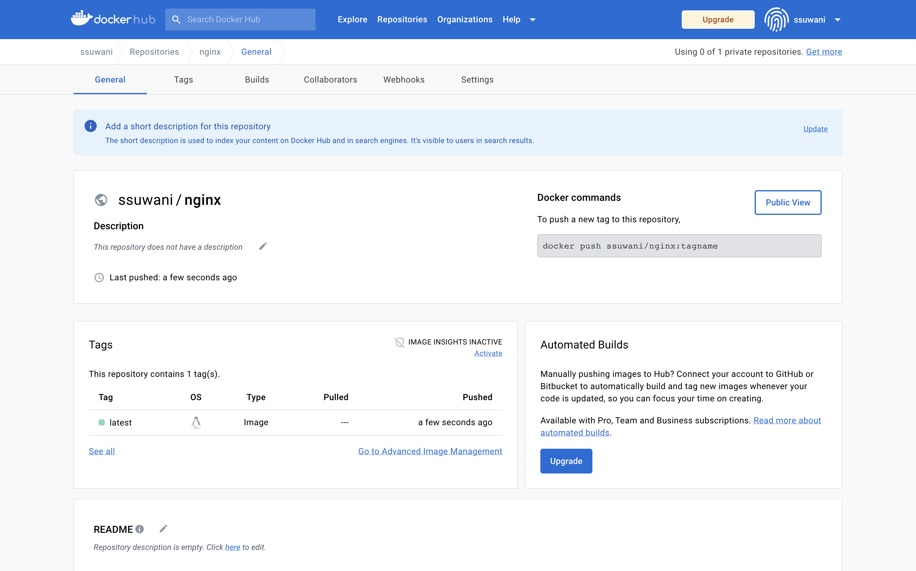
Task: Click the green status dot for latest tag
Action: (101, 422)
